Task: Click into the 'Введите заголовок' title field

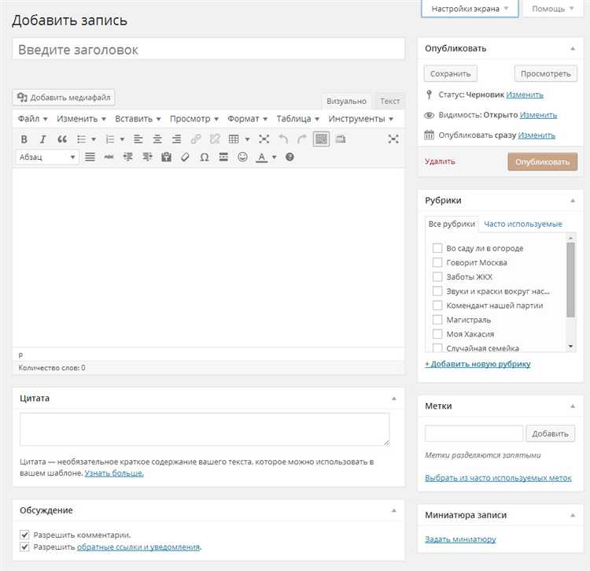Action: tap(208, 49)
